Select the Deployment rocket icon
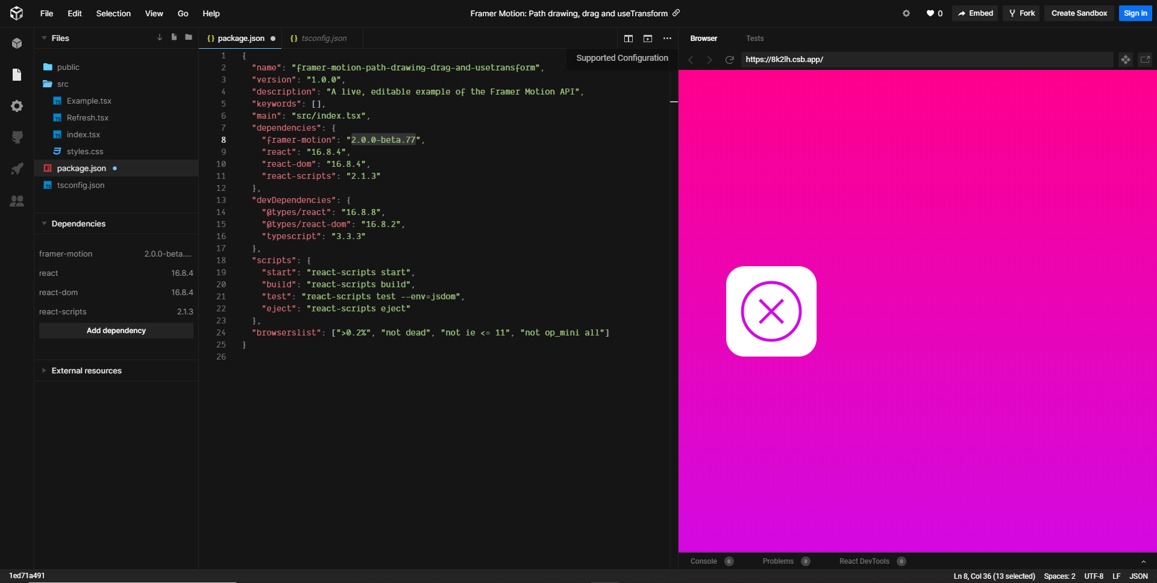Viewport: 1157px width, 583px height. coord(17,169)
